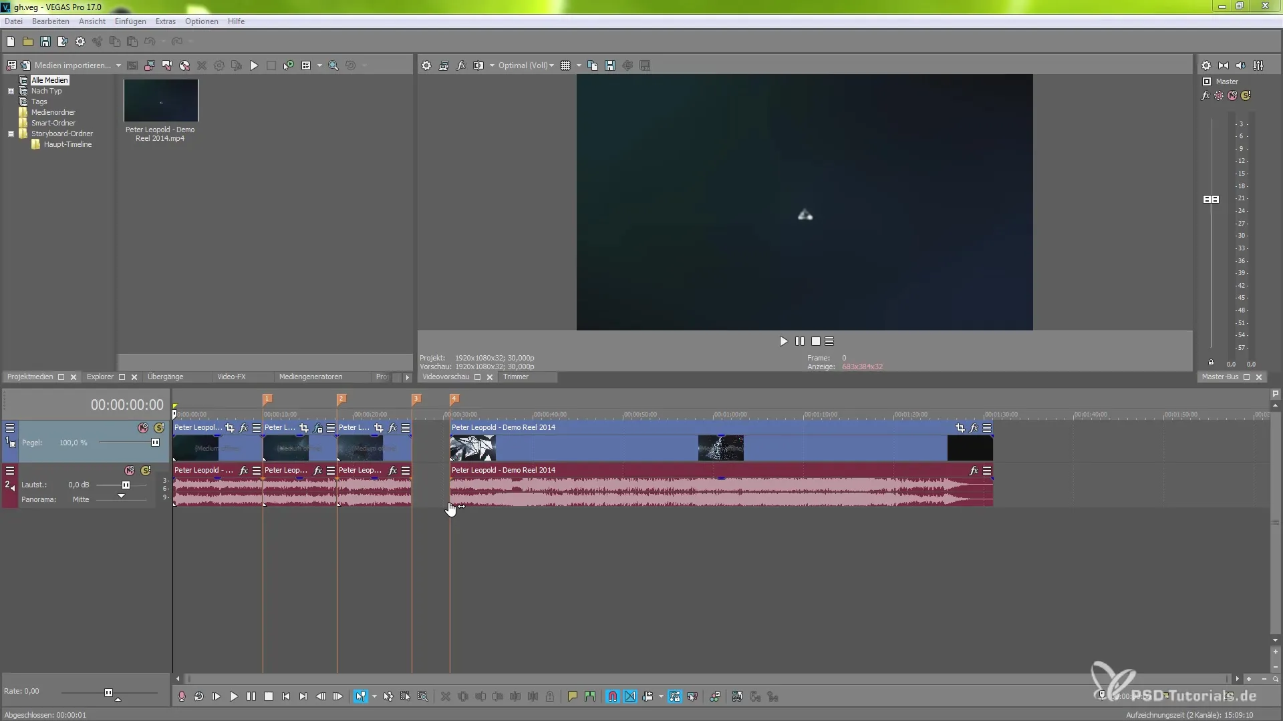Viewport: 1283px width, 721px height.
Task: Adjust the audio track Lautst. volume slider
Action: pyautogui.click(x=126, y=485)
